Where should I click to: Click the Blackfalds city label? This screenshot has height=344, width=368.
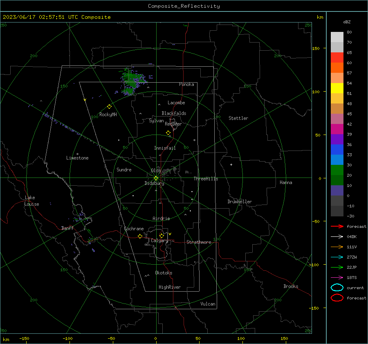tap(174, 113)
